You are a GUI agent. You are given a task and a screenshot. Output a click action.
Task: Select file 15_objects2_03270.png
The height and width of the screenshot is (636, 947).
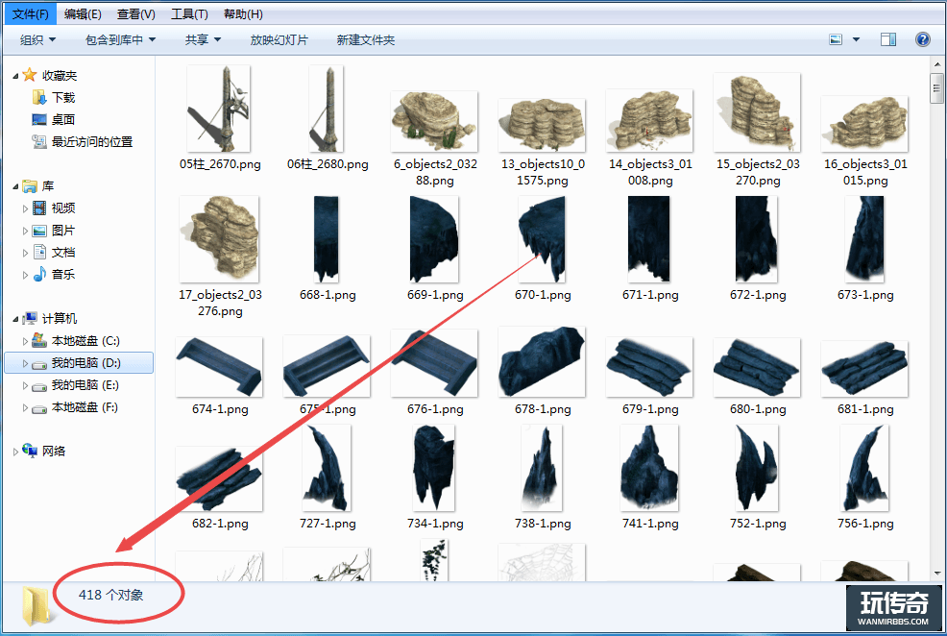pyautogui.click(x=758, y=112)
